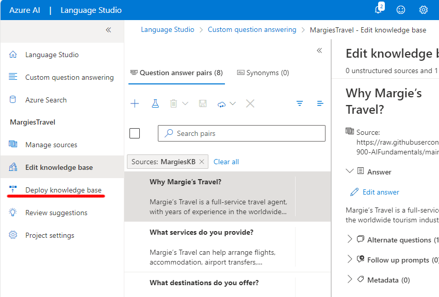Image resolution: width=439 pixels, height=297 pixels.
Task: Click the Language Studio breadcrumb link
Action: (168, 30)
